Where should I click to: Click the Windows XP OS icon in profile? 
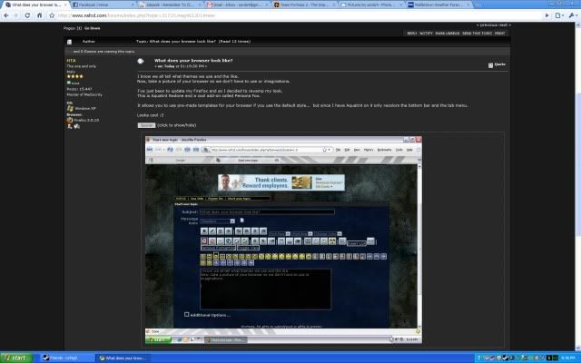click(70, 108)
